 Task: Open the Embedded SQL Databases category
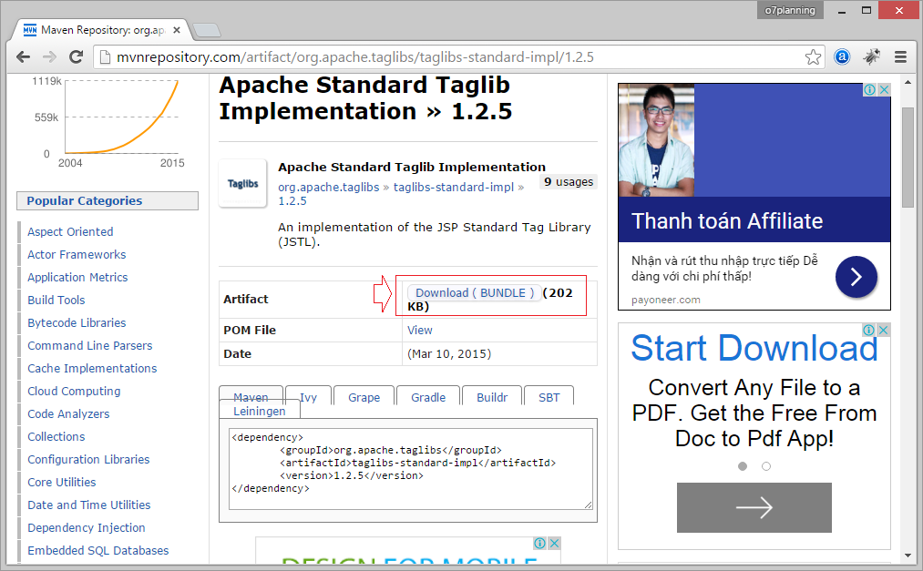click(97, 550)
